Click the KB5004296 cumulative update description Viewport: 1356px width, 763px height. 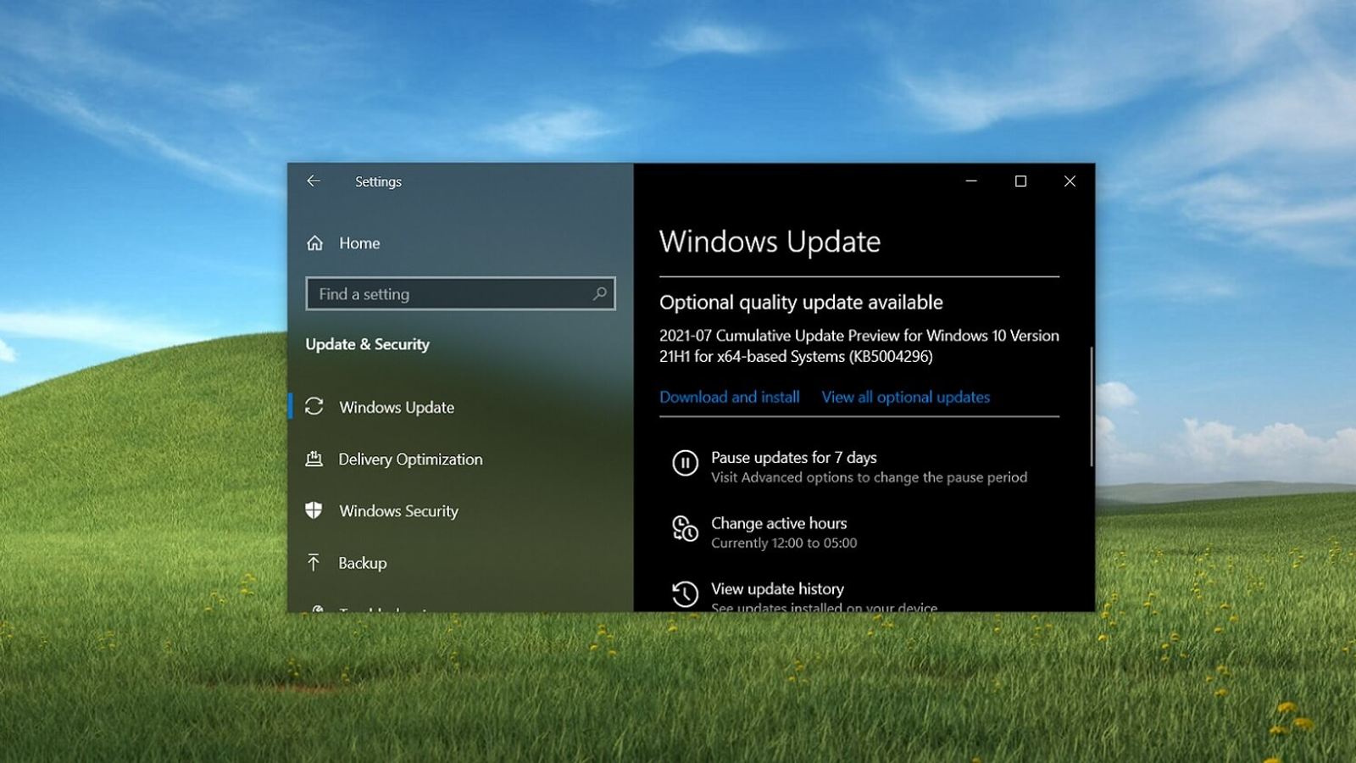(x=859, y=346)
